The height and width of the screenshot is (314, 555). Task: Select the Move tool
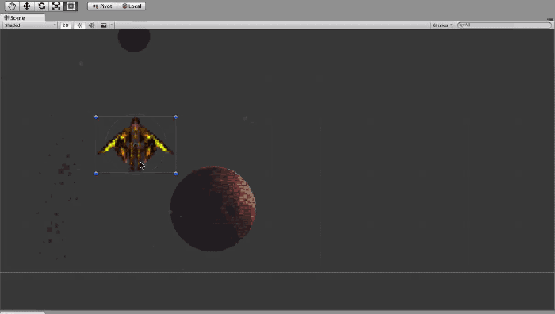point(27,6)
